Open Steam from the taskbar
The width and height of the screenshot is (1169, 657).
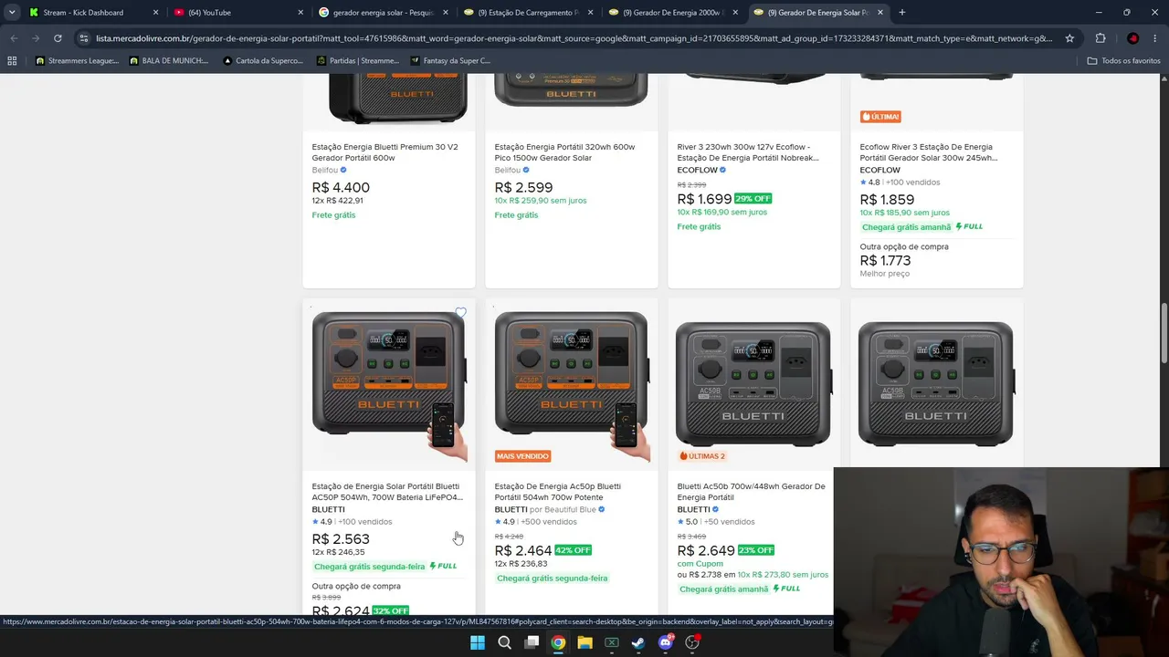point(638,642)
